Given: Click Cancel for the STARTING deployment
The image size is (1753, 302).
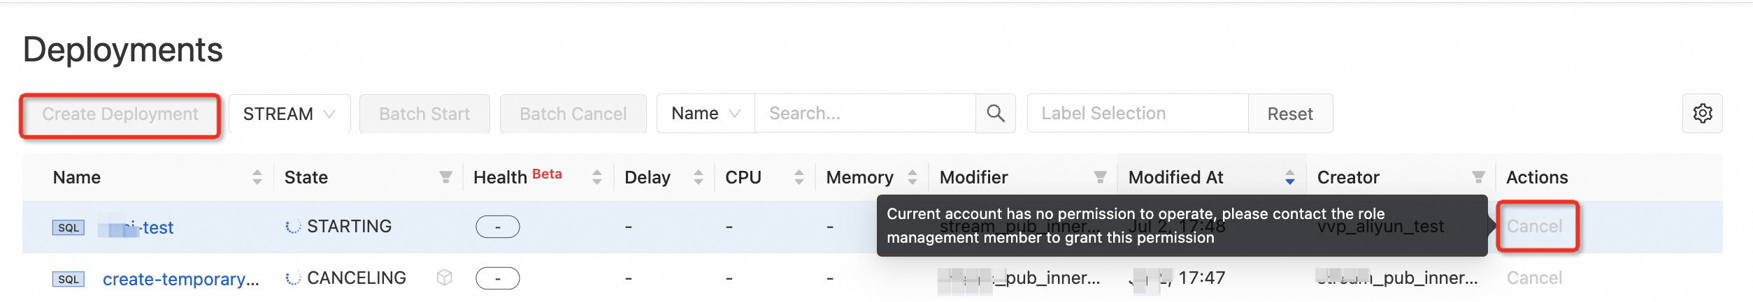Looking at the screenshot, I should (x=1534, y=227).
